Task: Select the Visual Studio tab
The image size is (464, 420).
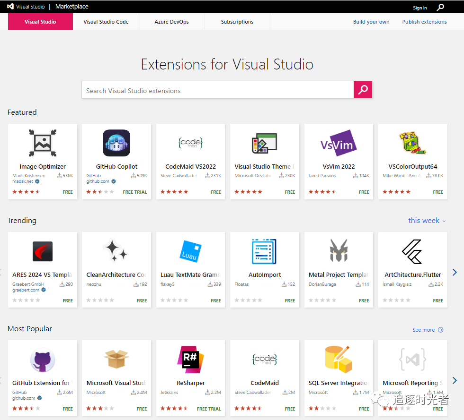Action: click(40, 22)
